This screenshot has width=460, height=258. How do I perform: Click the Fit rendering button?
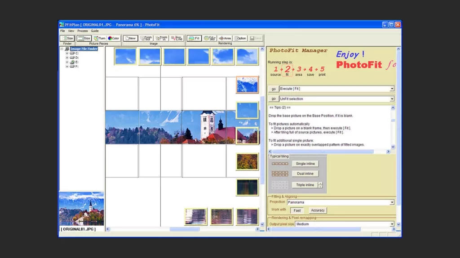(194, 38)
